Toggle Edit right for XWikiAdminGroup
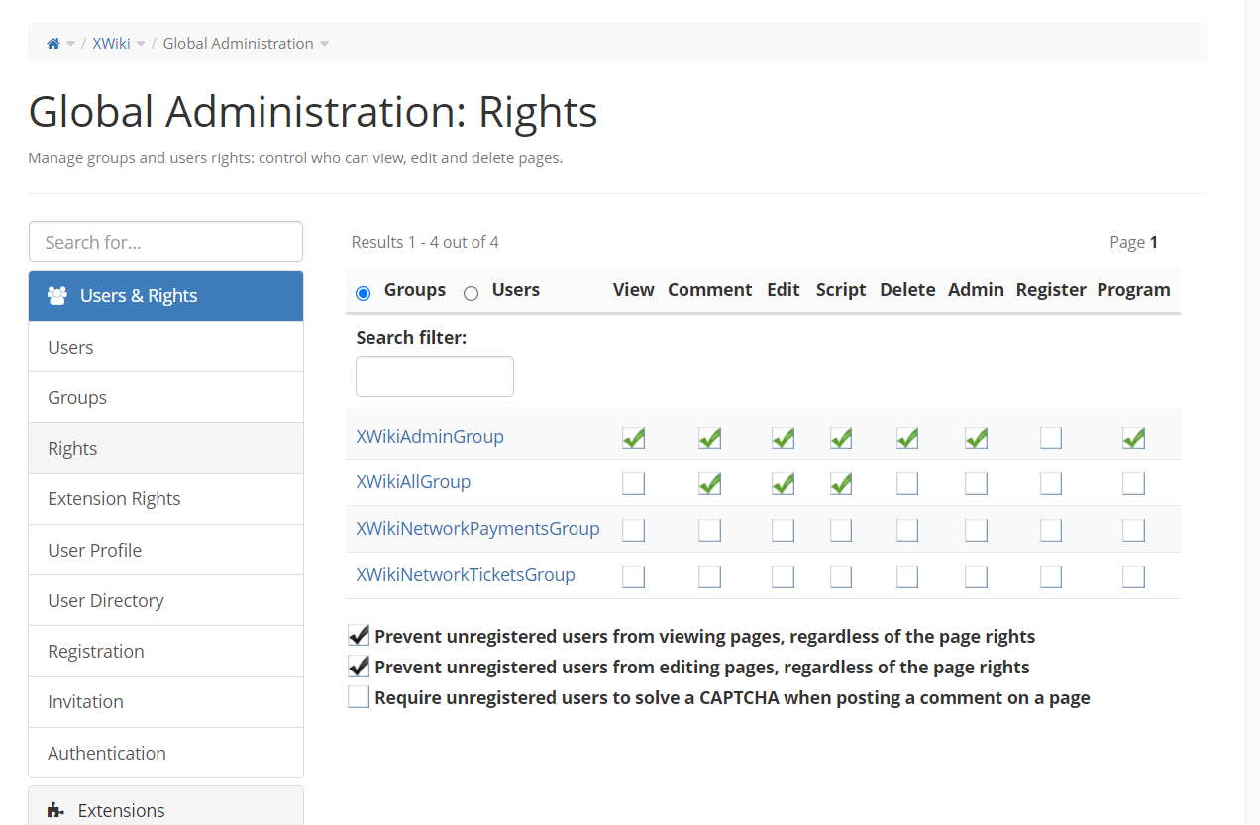This screenshot has height=825, width=1260. 784,438
